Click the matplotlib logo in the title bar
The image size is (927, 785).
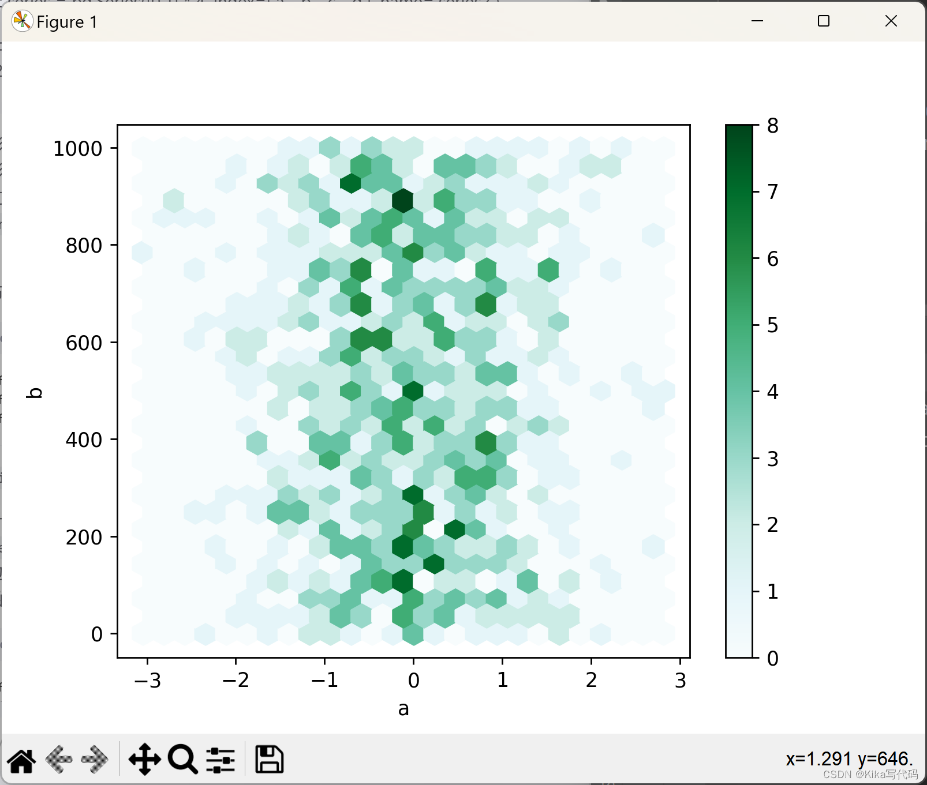tap(21, 21)
